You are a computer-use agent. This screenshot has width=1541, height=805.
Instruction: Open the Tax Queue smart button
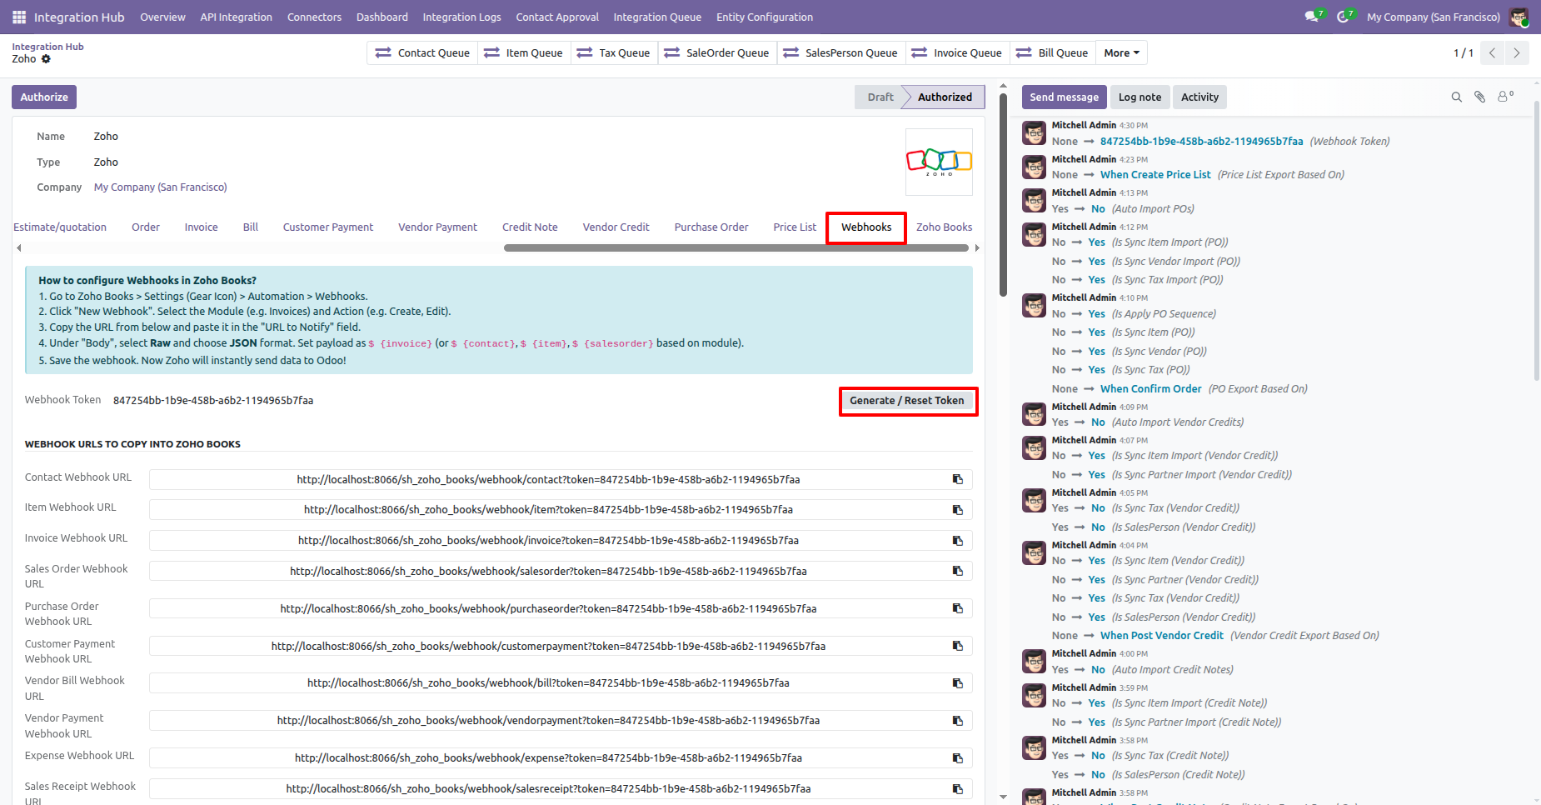613,53
